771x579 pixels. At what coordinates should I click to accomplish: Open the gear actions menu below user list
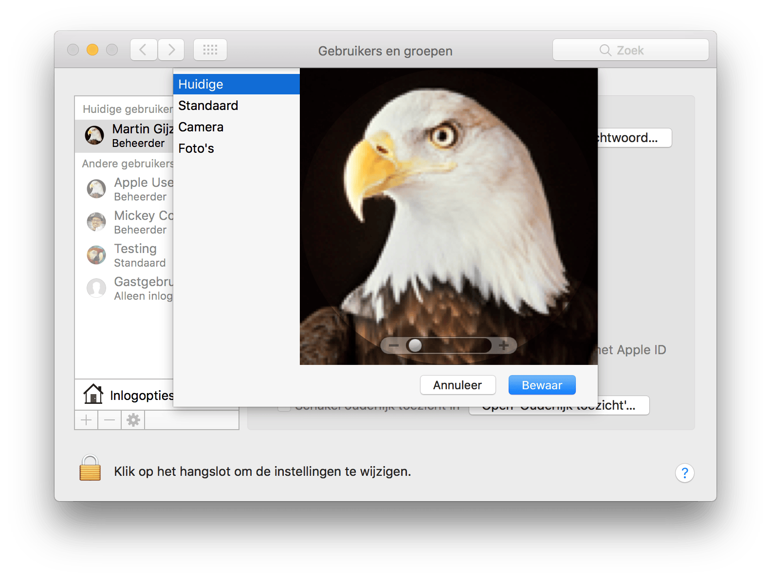133,420
